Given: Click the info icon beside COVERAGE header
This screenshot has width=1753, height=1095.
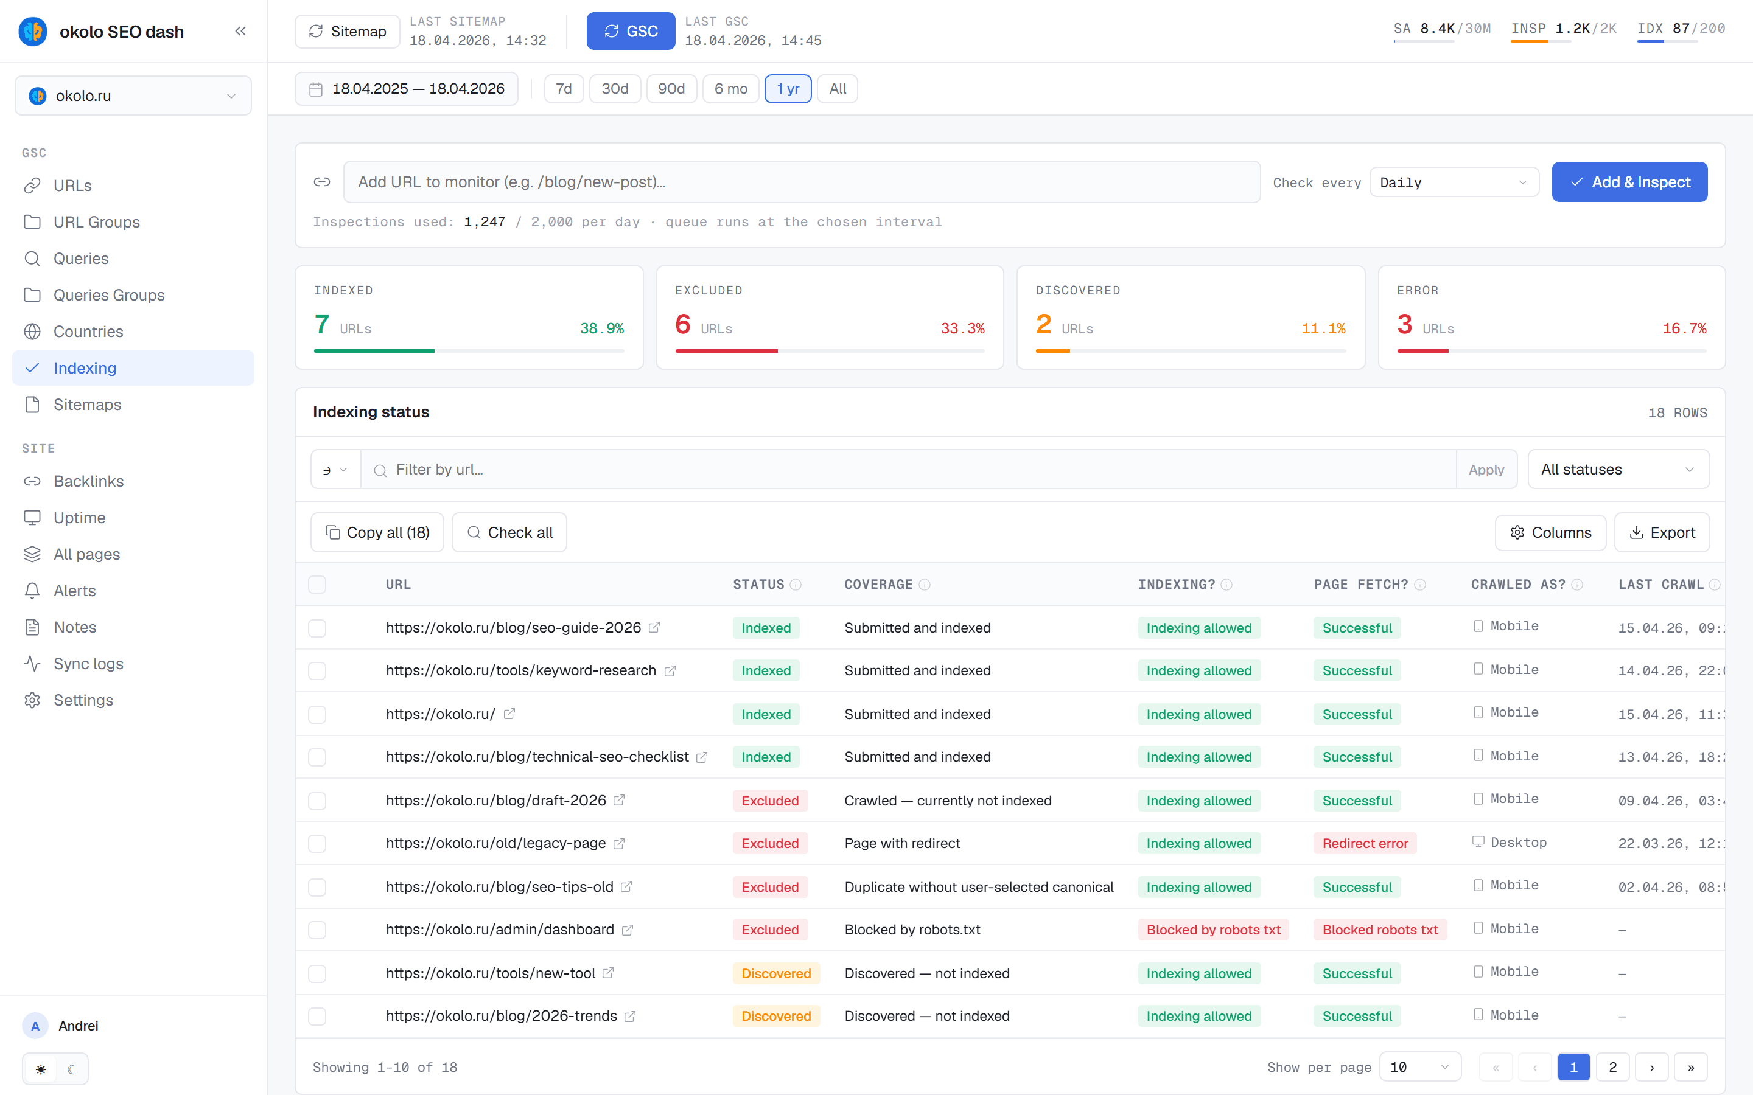Looking at the screenshot, I should pos(925,585).
